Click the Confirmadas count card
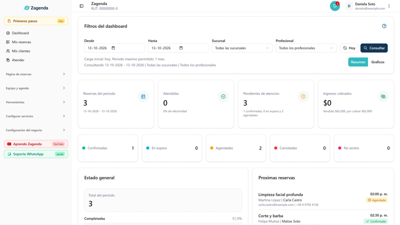Viewport: 400px width, 225px height. click(x=108, y=148)
